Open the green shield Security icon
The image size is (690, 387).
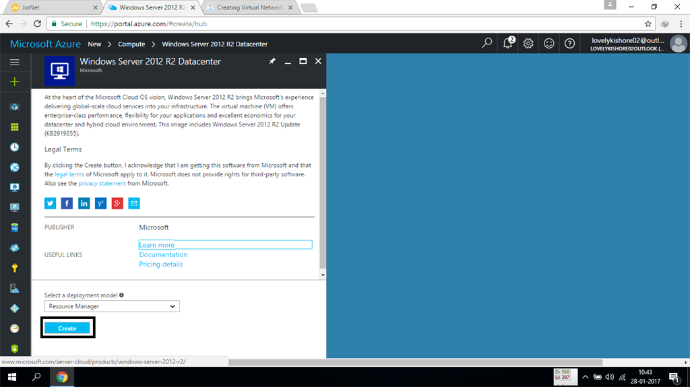click(15, 349)
